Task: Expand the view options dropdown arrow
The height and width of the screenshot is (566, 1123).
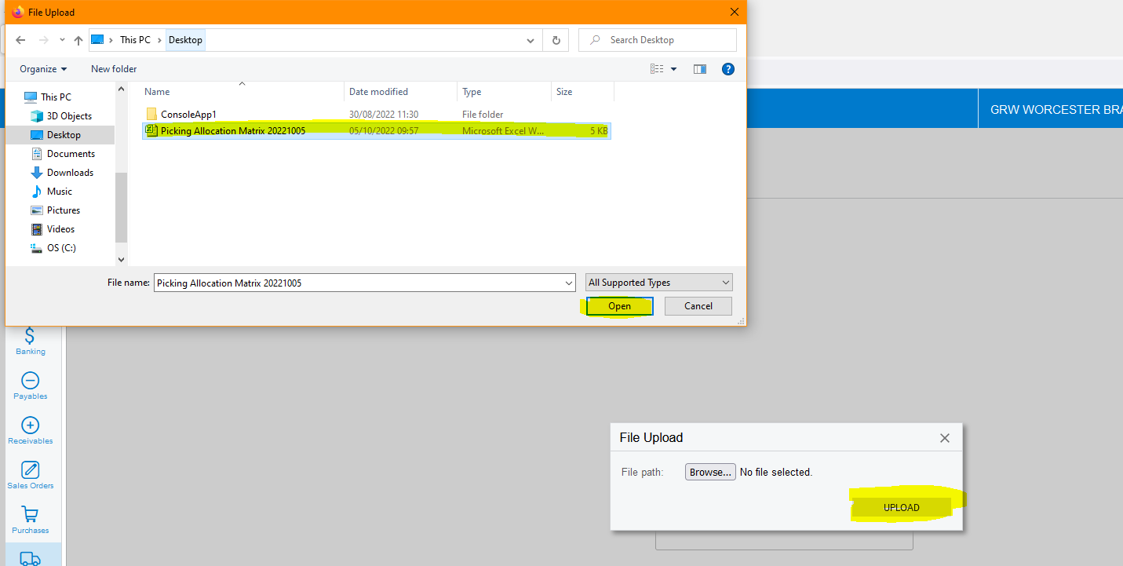Action: 673,69
